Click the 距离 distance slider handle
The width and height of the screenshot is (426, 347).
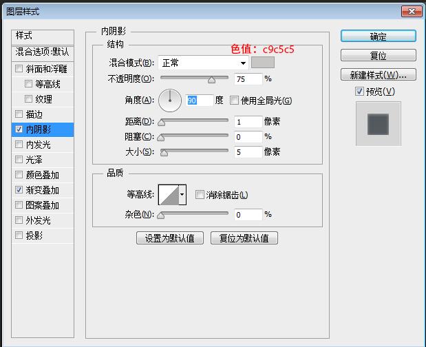point(161,123)
